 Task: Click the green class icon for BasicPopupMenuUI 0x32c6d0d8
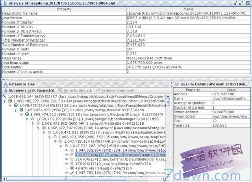[x=10, y=101]
